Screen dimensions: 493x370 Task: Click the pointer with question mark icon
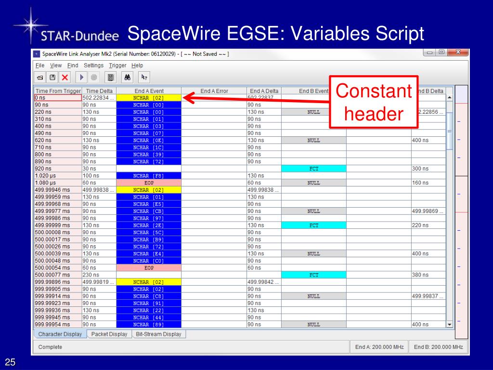point(144,78)
